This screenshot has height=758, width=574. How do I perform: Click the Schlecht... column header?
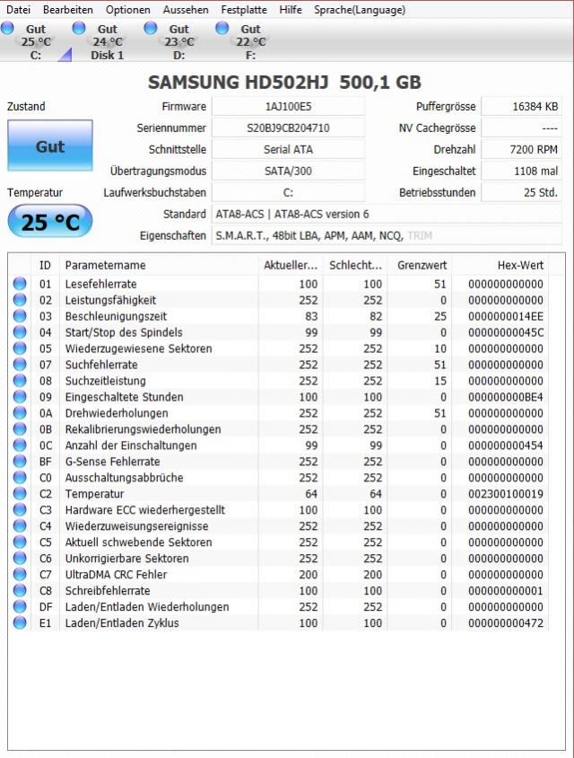[355, 265]
